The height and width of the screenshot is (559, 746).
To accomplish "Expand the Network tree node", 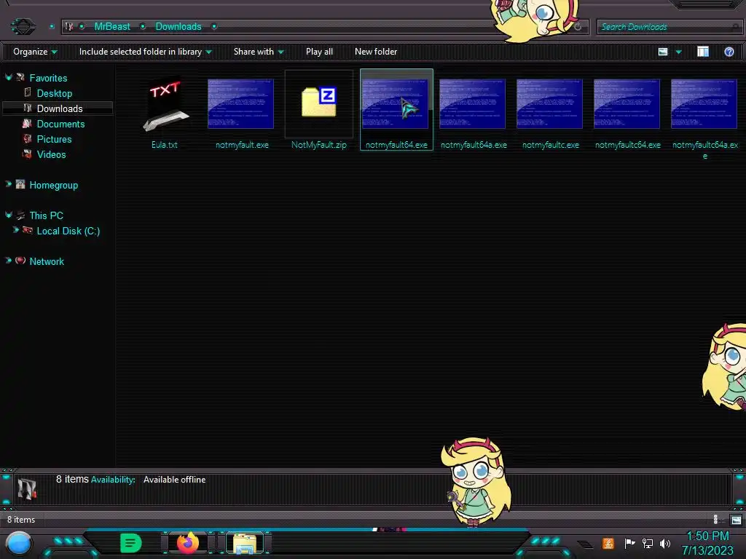I will (x=9, y=261).
